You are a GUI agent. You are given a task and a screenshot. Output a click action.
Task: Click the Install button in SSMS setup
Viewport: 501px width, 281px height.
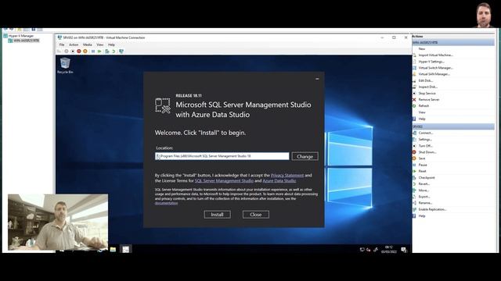tap(218, 215)
